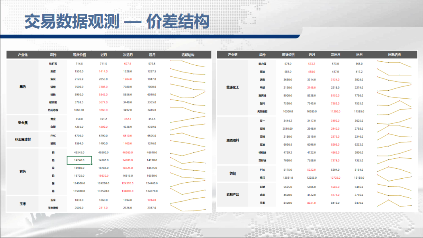Select the value 124260.0
423x238 pixels.
pos(103,183)
